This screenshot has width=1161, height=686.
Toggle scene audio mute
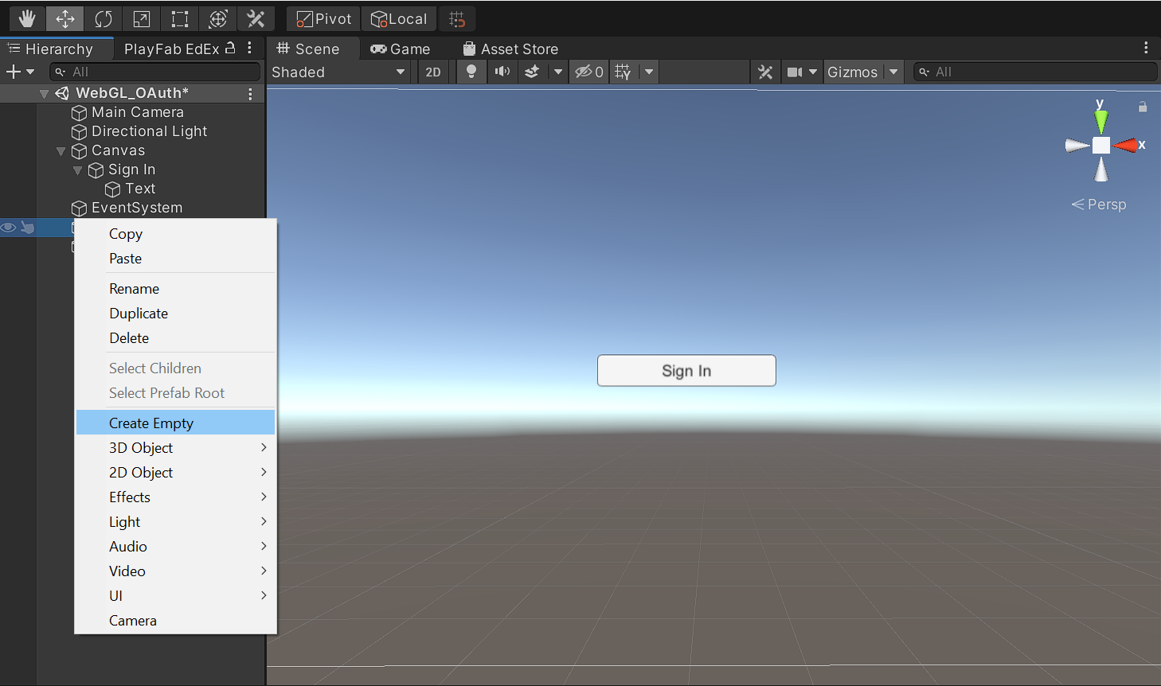pyautogui.click(x=502, y=72)
